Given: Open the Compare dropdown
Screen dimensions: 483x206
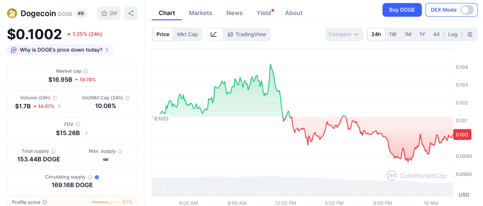Looking at the screenshot, I should pos(344,34).
